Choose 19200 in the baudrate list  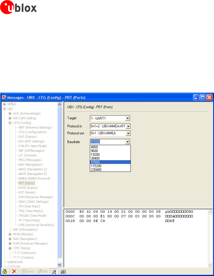pos(110,154)
